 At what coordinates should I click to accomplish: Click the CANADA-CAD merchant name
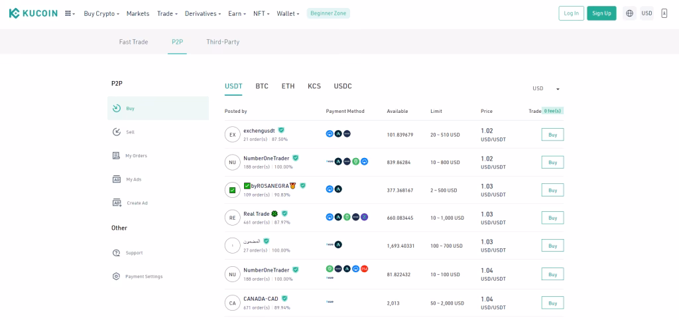point(261,299)
